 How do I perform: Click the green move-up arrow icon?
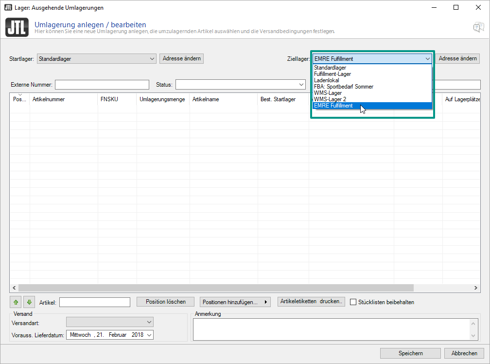pos(16,302)
